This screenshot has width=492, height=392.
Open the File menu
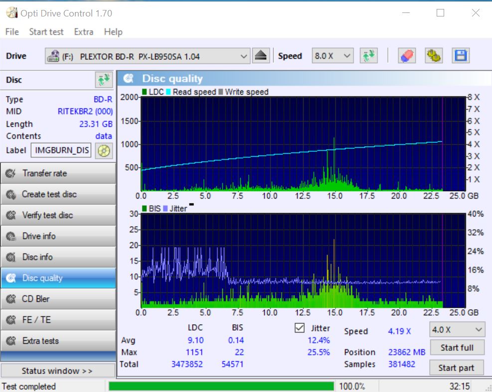click(x=12, y=32)
